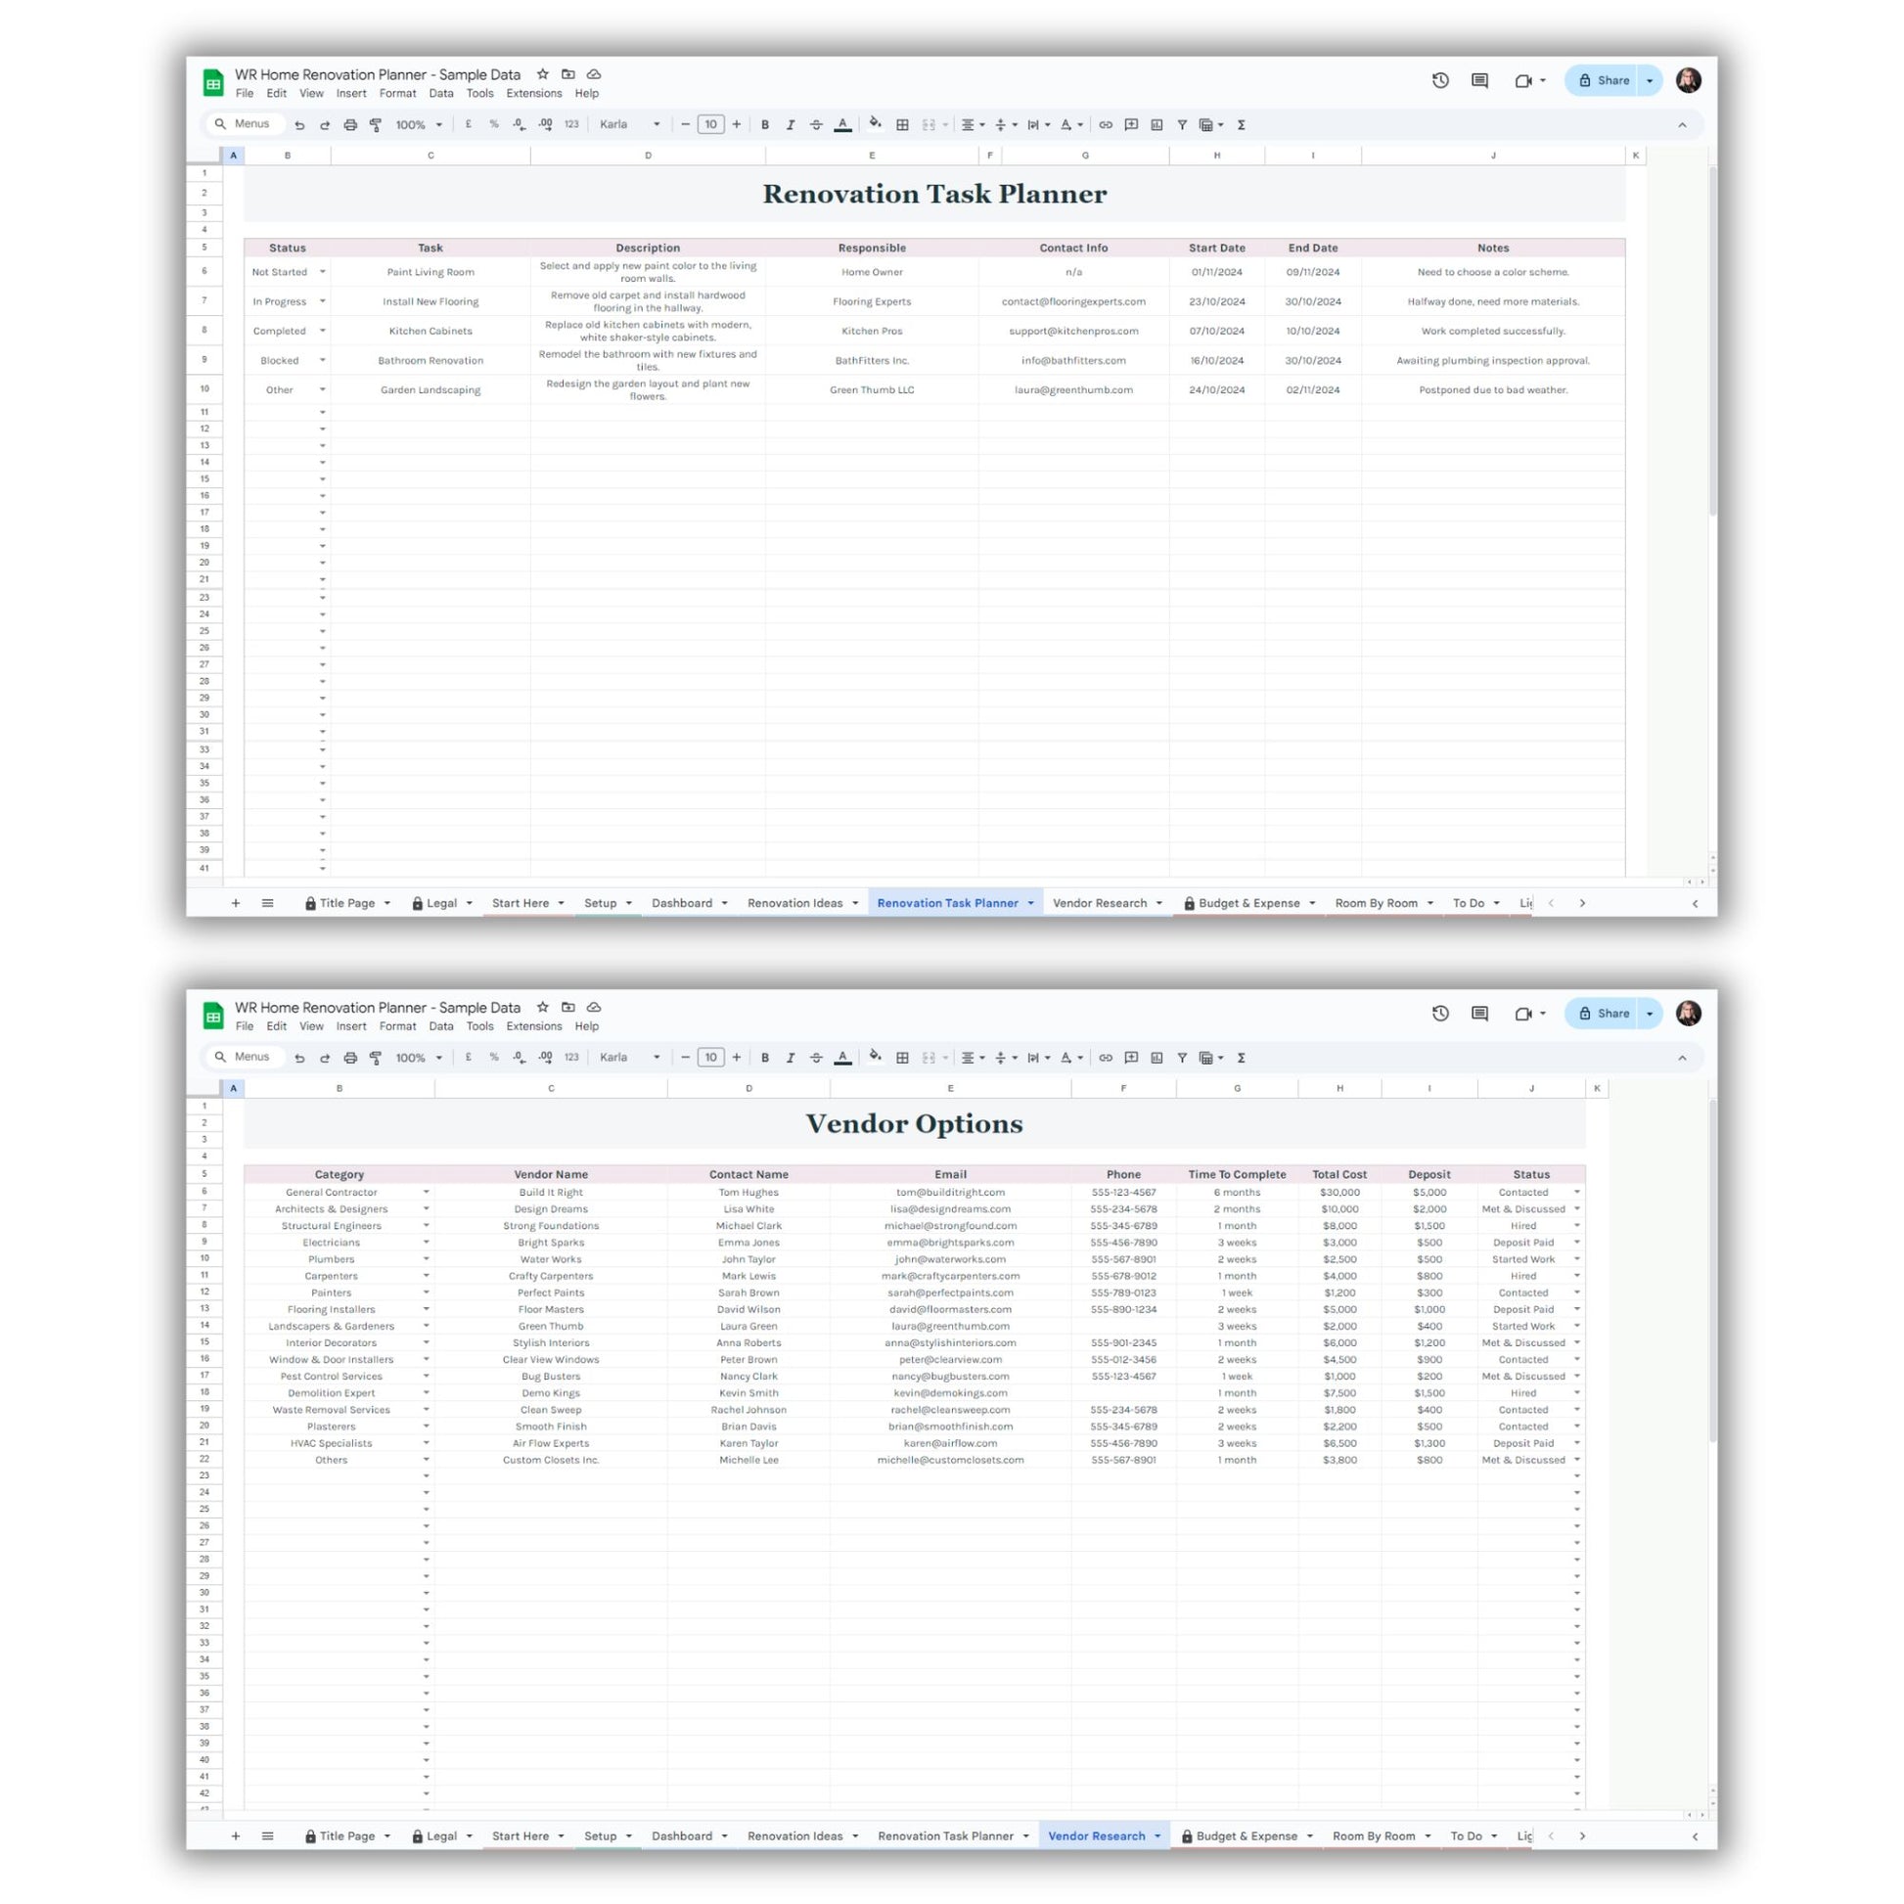Click the borders icon in the Renovation Task Planner toolbar
Image resolution: width=1904 pixels, height=1904 pixels.
coord(902,125)
